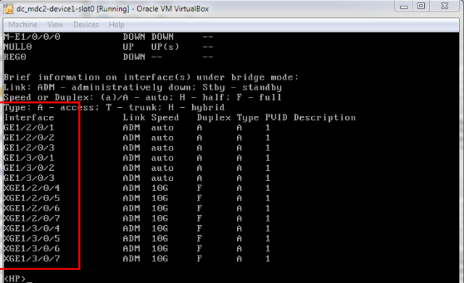Minimize the VirtualBox VM window

pos(404,7)
